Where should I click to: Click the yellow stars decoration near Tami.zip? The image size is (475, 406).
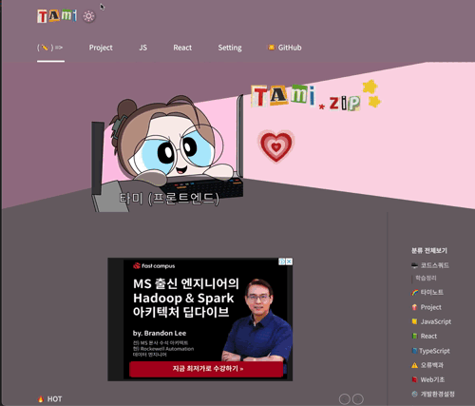point(371,93)
